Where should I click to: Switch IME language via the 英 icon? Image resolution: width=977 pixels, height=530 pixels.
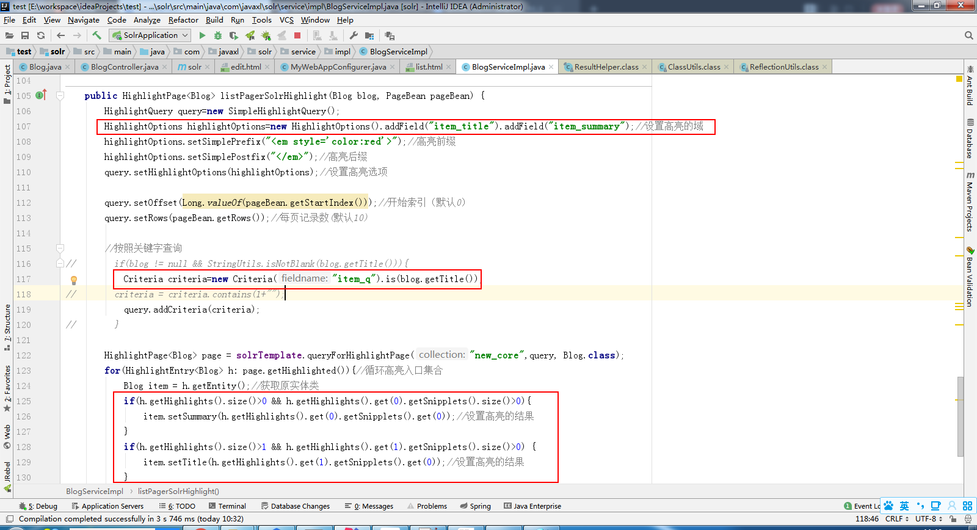click(904, 506)
